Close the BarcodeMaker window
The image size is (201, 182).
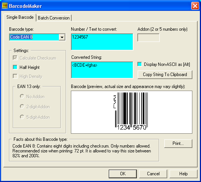click(x=195, y=6)
